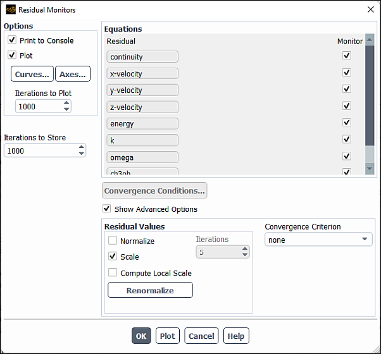
Task: Enable Compute Local Scale
Action: 113,273
